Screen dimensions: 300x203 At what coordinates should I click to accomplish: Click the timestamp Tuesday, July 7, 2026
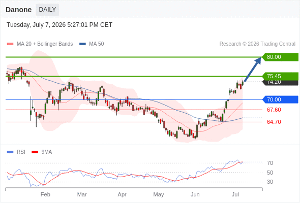click(x=59, y=25)
